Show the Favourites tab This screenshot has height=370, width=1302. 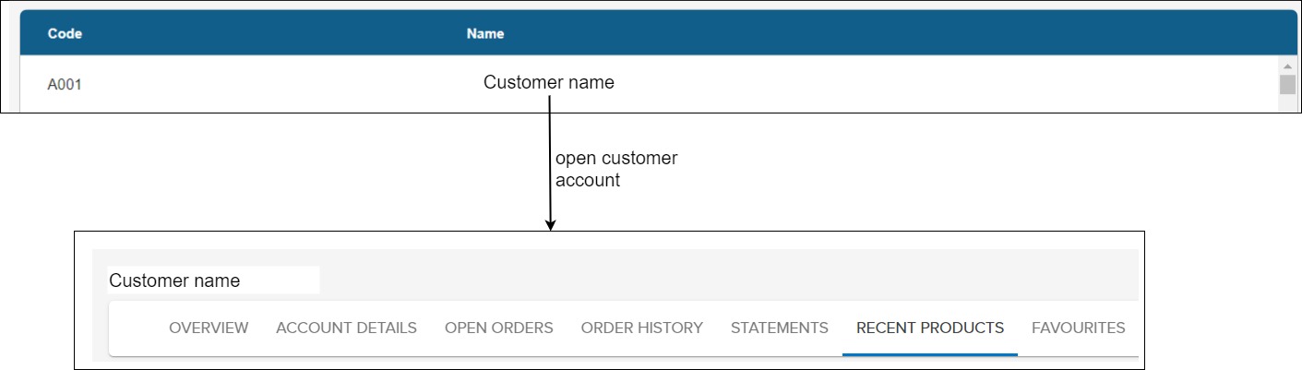pos(1078,328)
